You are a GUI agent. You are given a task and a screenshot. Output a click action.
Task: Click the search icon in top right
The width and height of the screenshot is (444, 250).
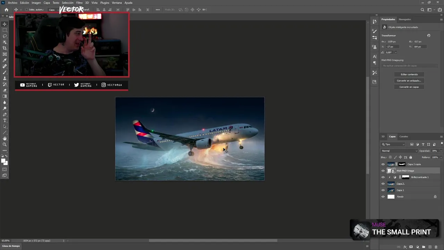point(422,10)
